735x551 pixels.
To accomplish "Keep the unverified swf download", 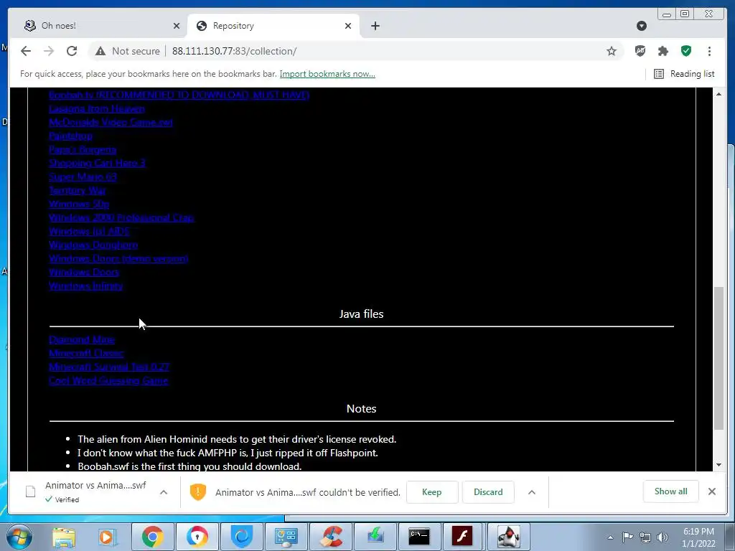I will [x=431, y=492].
